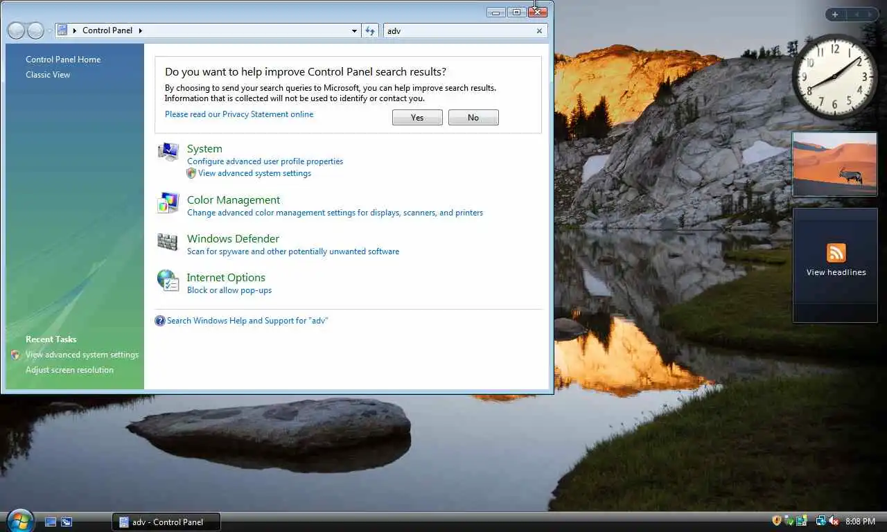Open the Internet Options heading link
Viewport: 887px width, 532px height.
tap(226, 278)
